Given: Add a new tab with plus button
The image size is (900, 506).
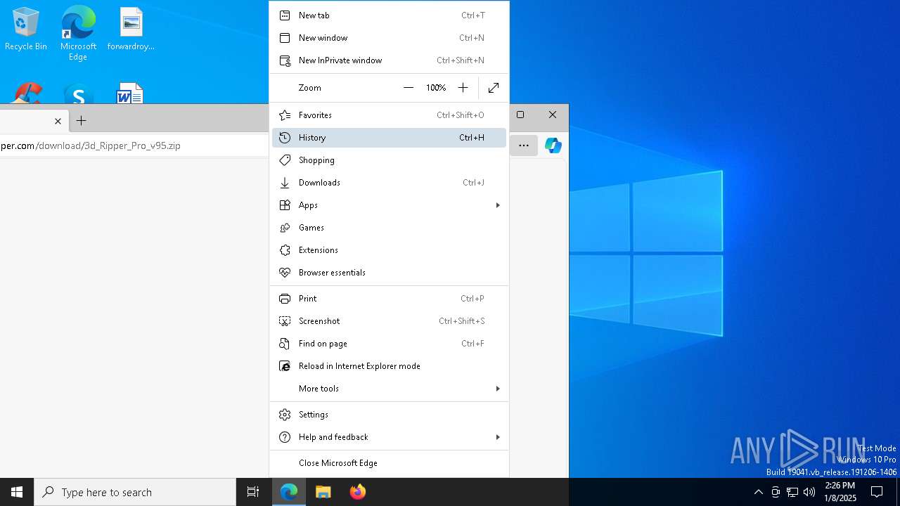Looking at the screenshot, I should coord(82,121).
